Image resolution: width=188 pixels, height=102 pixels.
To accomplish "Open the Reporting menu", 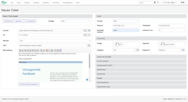I will coord(46,3).
